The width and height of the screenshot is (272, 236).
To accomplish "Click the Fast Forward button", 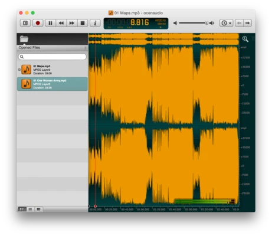I will point(72,23).
